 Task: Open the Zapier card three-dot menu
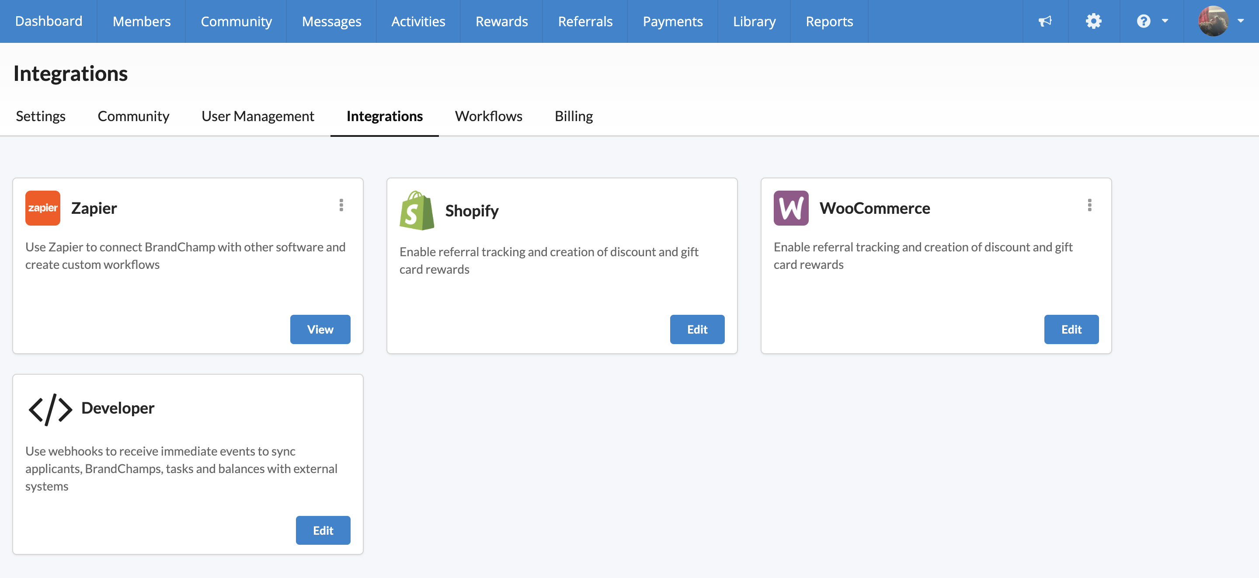point(341,205)
